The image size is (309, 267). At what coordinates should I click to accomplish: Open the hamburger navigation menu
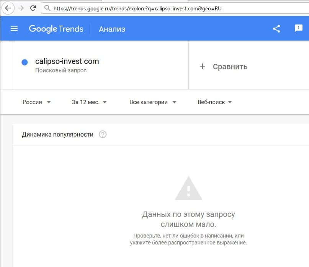14,29
